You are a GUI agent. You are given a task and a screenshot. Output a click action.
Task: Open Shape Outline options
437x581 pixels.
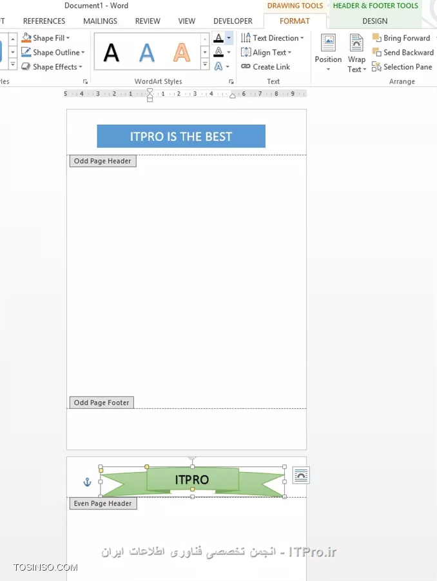tap(53, 52)
